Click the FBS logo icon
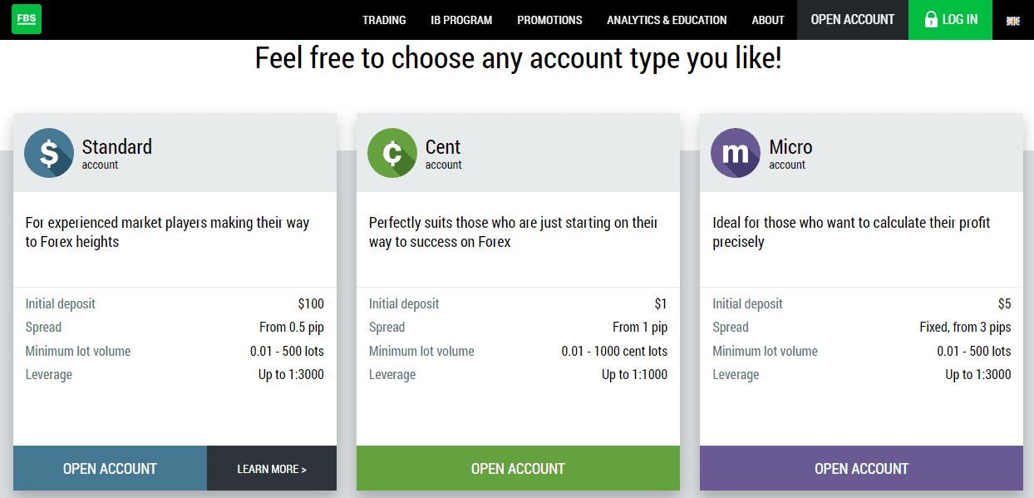 (26, 19)
